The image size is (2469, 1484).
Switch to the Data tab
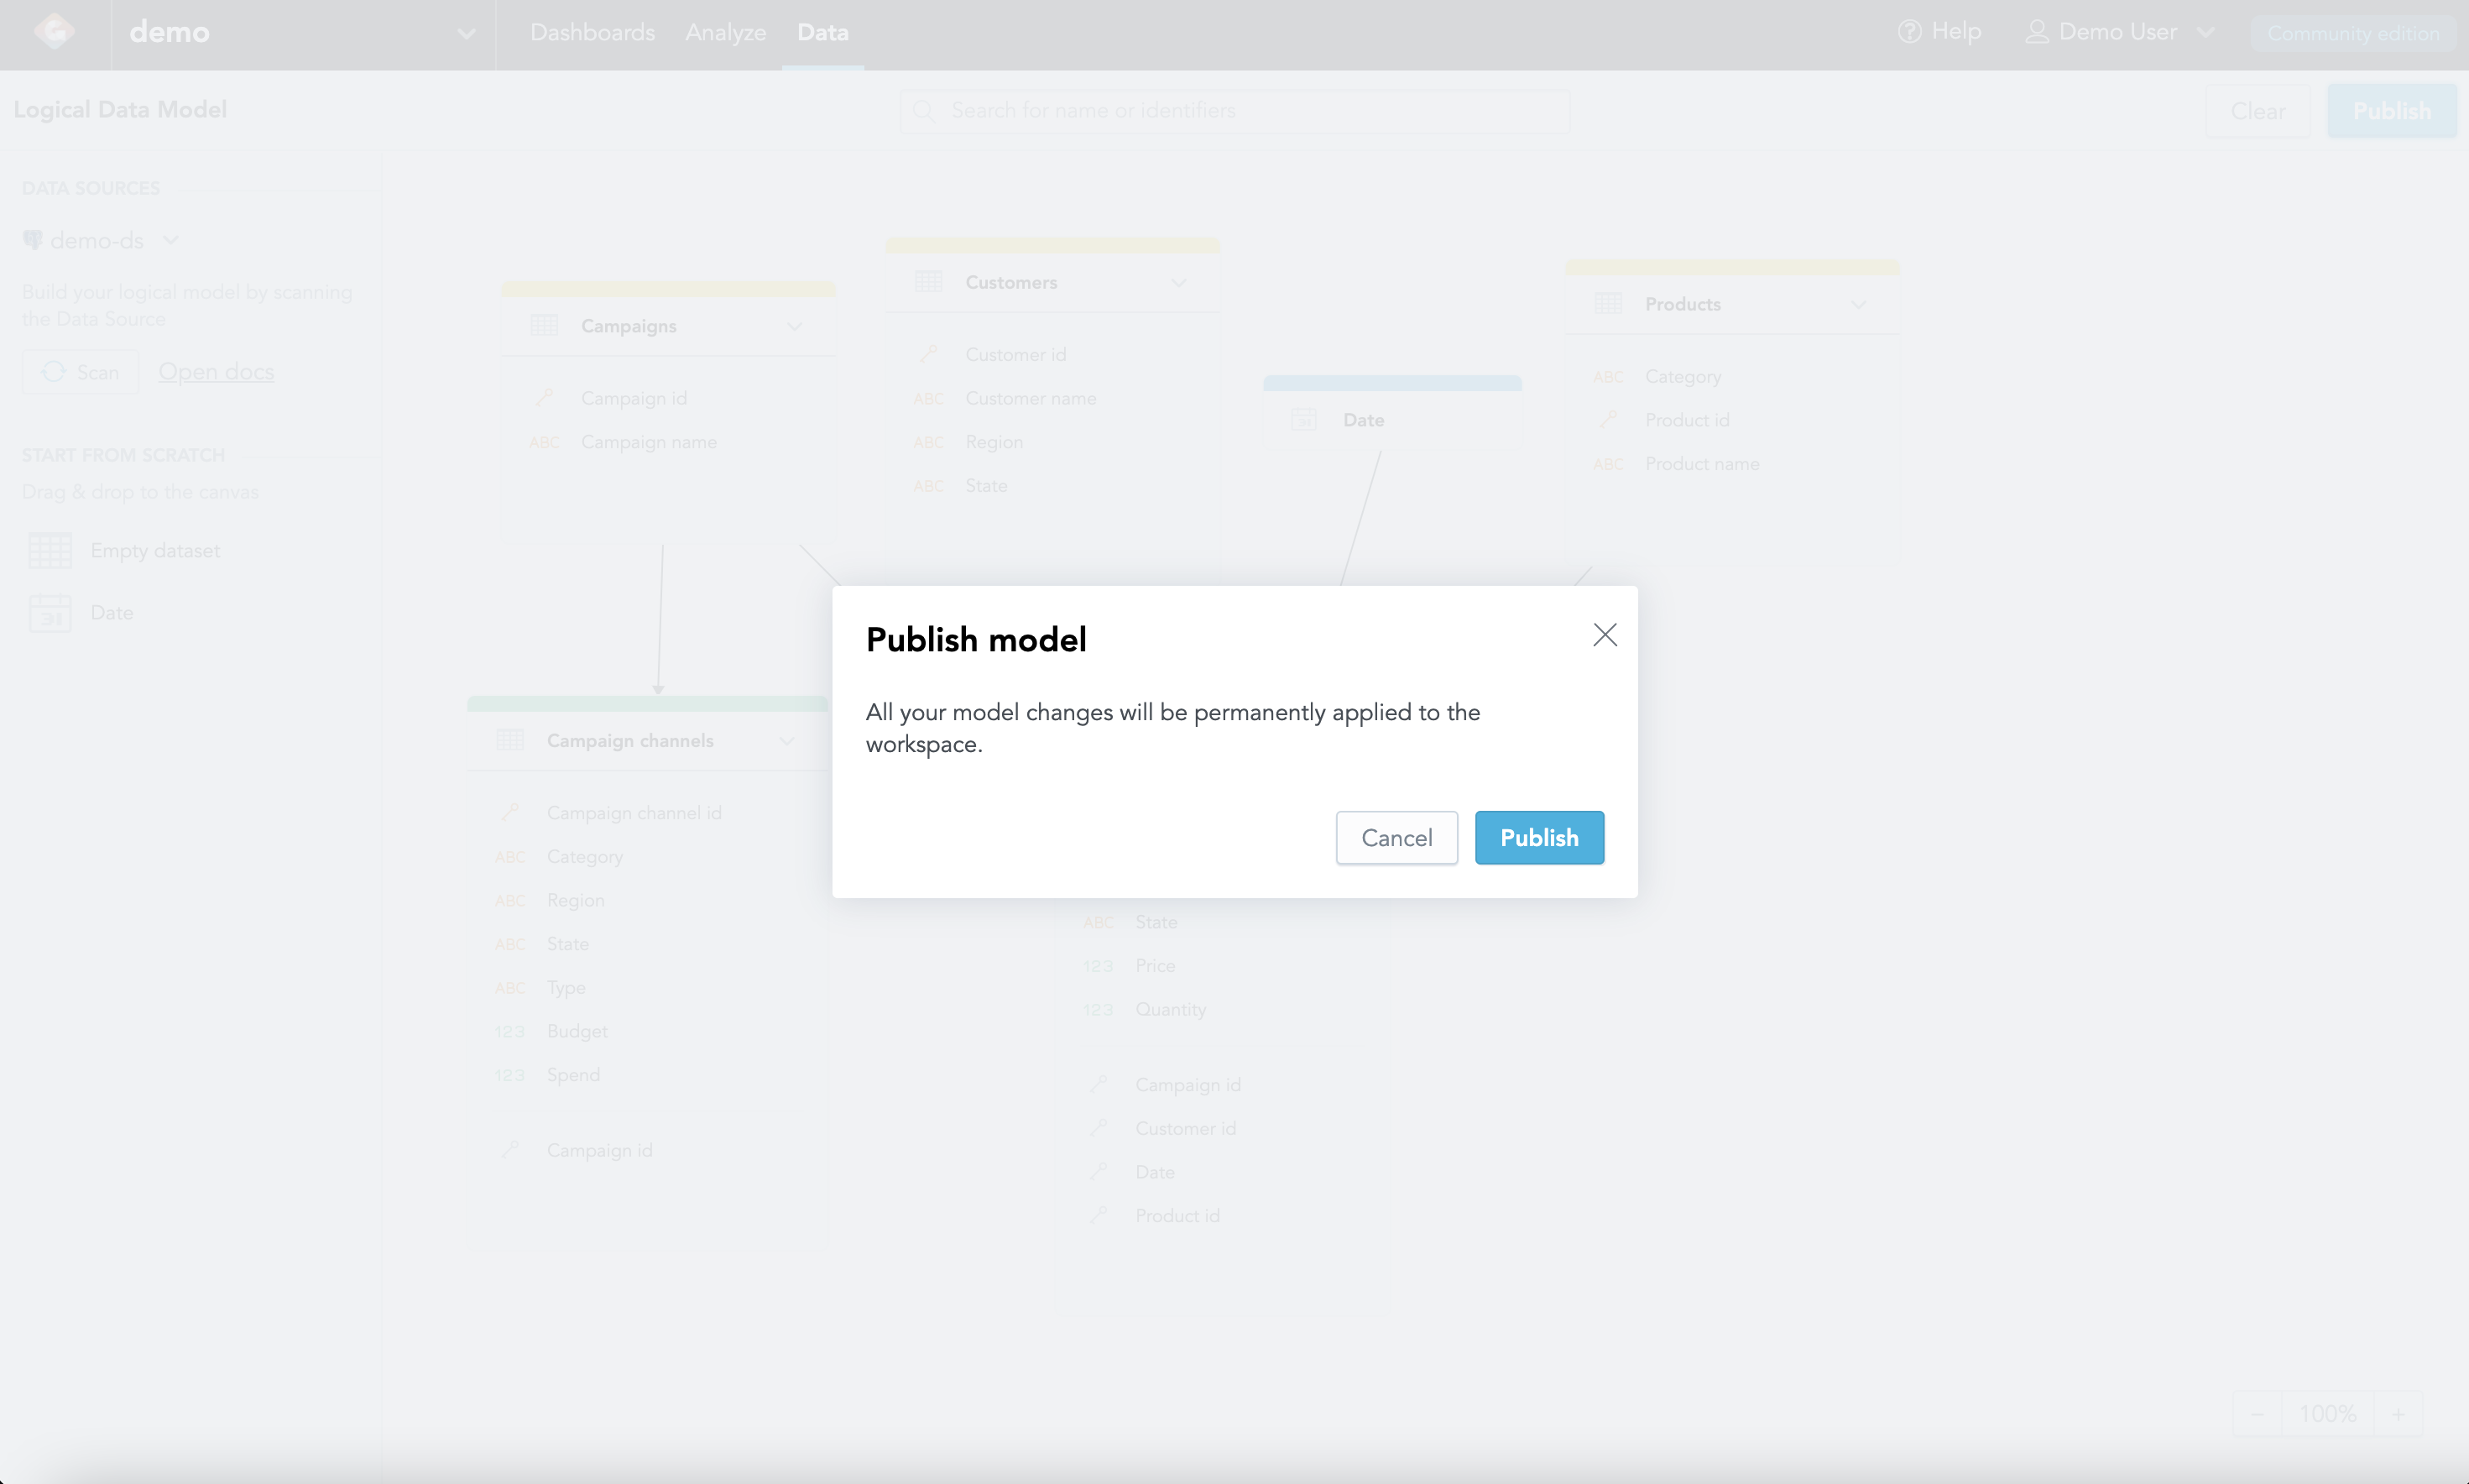822,32
